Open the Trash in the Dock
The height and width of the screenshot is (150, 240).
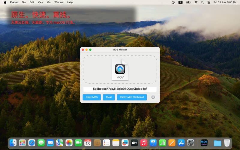[227, 143]
